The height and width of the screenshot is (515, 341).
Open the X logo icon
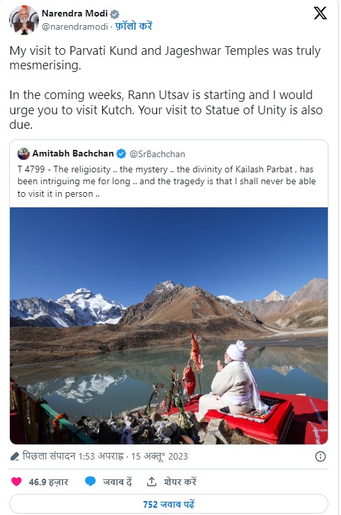[320, 13]
